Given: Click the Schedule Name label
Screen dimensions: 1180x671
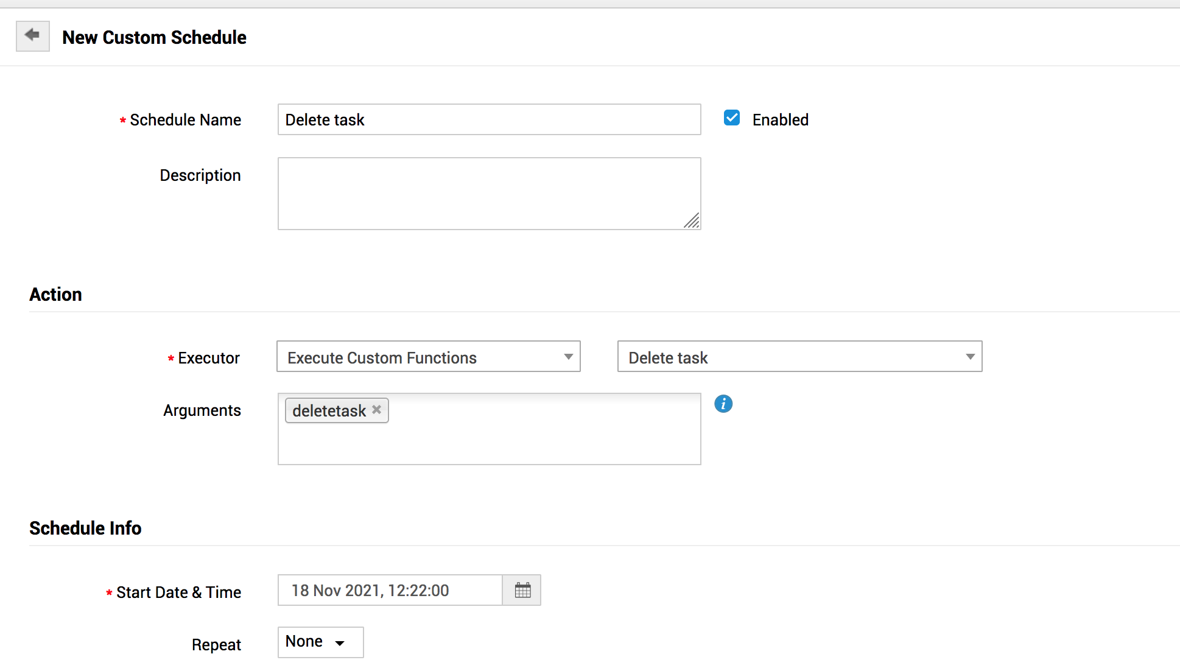Looking at the screenshot, I should pos(185,120).
